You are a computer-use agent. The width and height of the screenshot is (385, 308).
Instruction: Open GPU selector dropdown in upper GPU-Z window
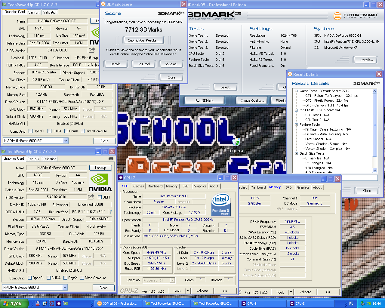click(x=66, y=140)
